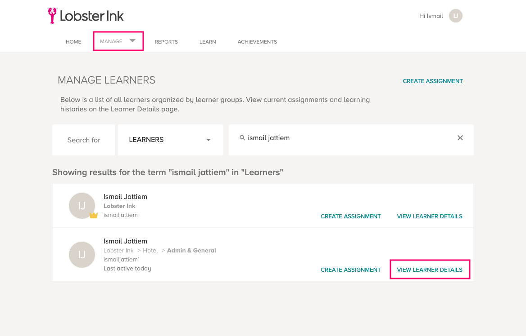Clear the search with the X icon

coord(460,138)
